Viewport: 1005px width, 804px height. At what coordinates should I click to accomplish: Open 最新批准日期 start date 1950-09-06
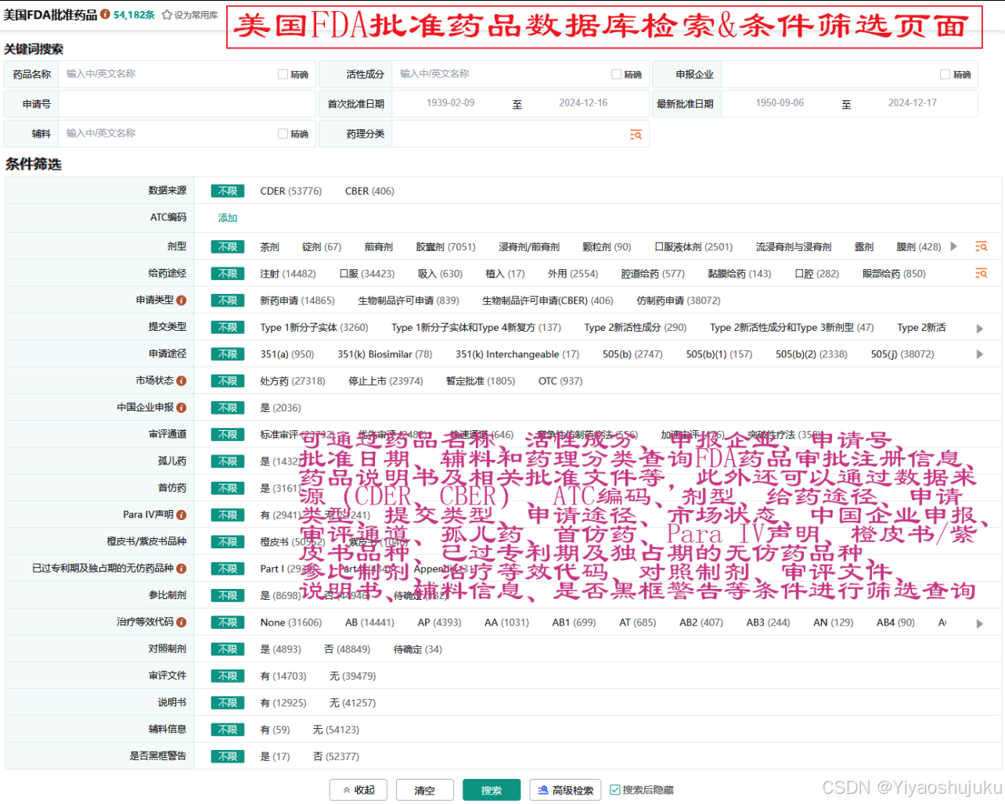click(780, 103)
